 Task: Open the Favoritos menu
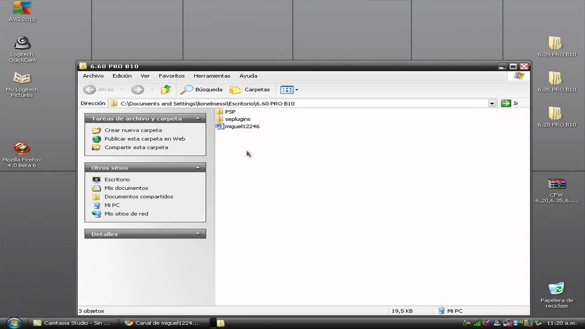coord(172,76)
